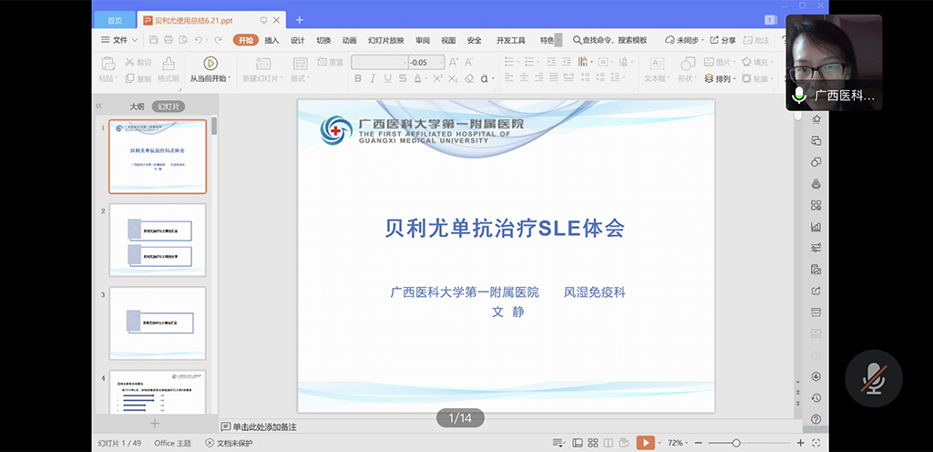Click the Clear Formatting eraser icon
Image resolution: width=933 pixels, height=452 pixels.
(469, 78)
